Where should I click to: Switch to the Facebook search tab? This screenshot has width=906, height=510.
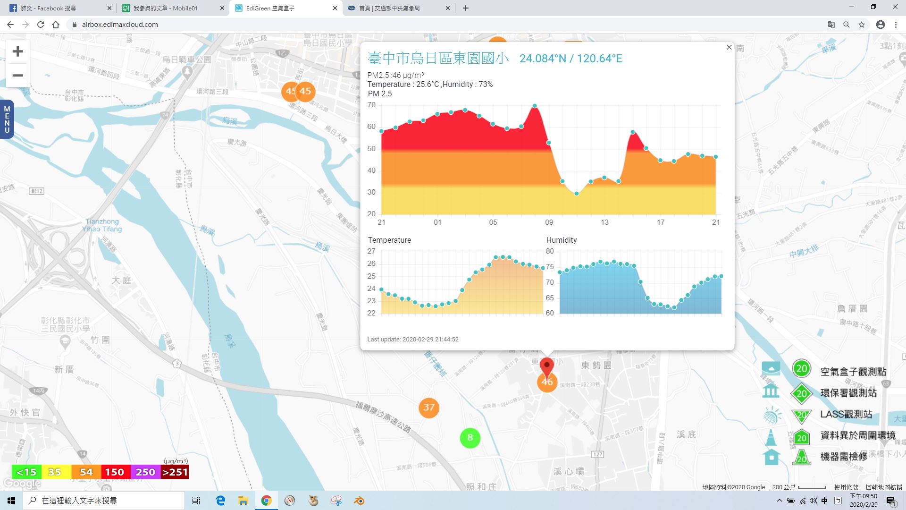click(x=57, y=8)
